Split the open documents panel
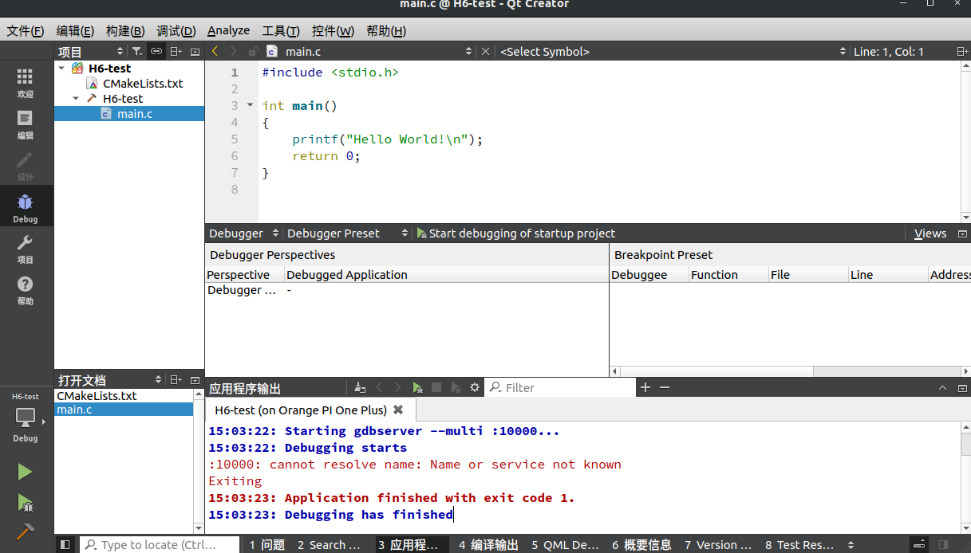This screenshot has height=553, width=971. (x=176, y=380)
